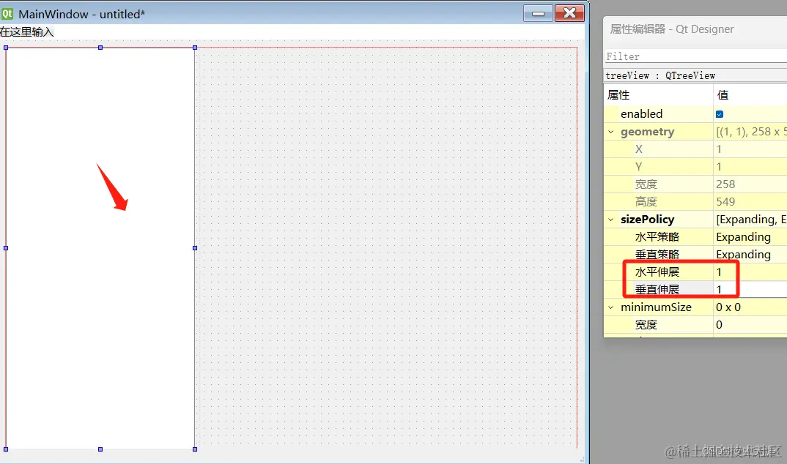The height and width of the screenshot is (464, 787).
Task: Click the enabled property name
Action: point(641,114)
